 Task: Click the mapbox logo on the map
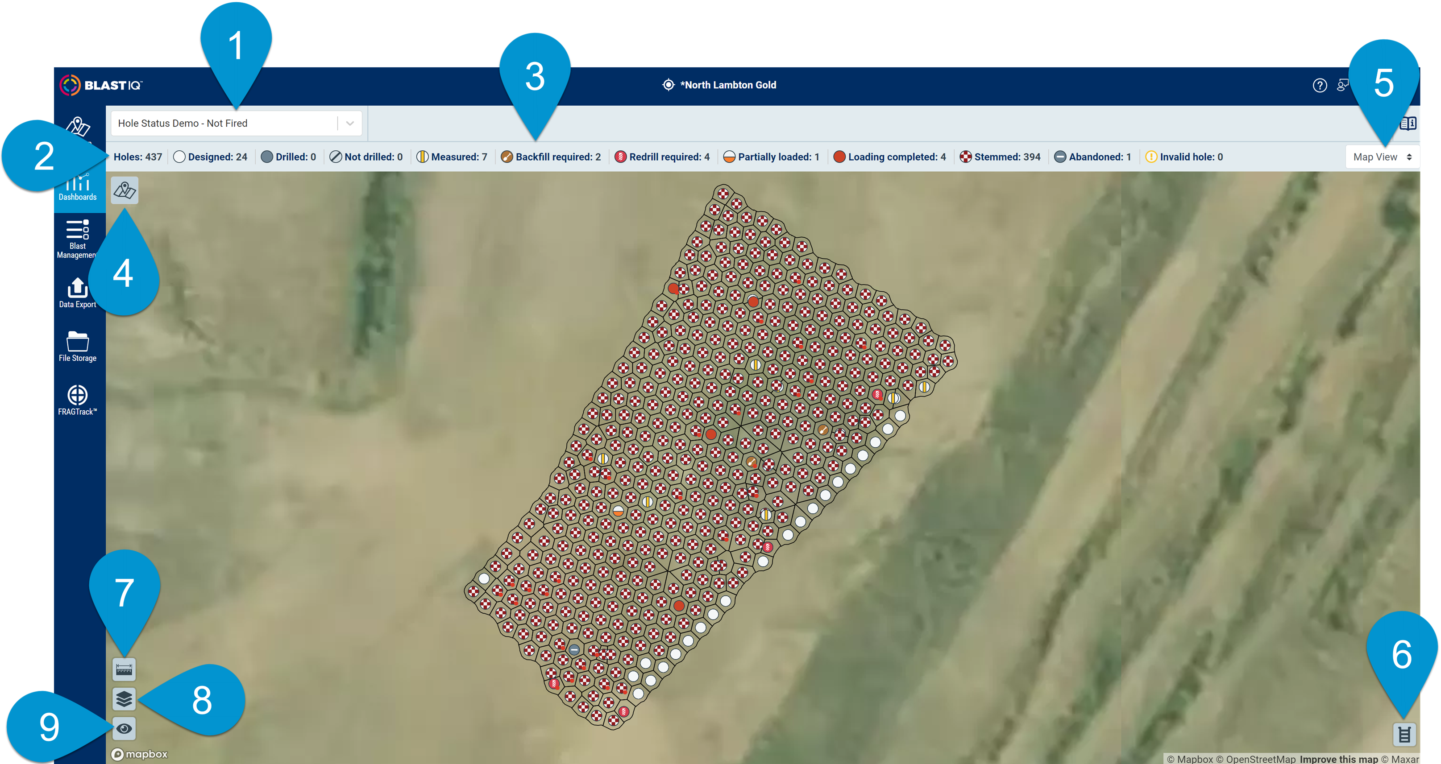[139, 754]
